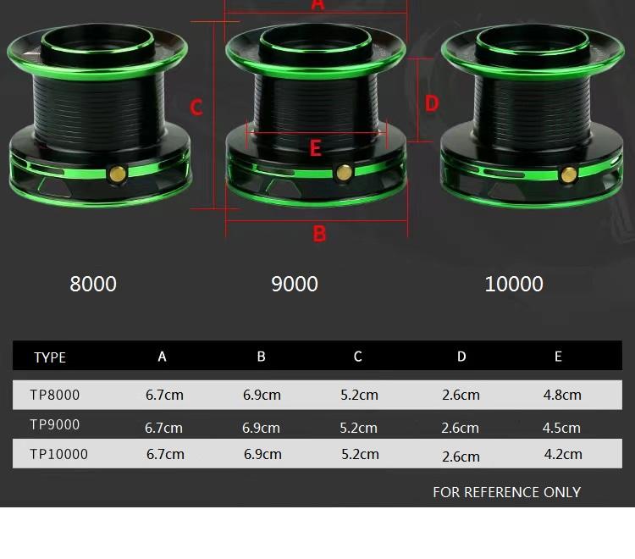
Task: Click the 8000 spool image
Action: click(98, 115)
